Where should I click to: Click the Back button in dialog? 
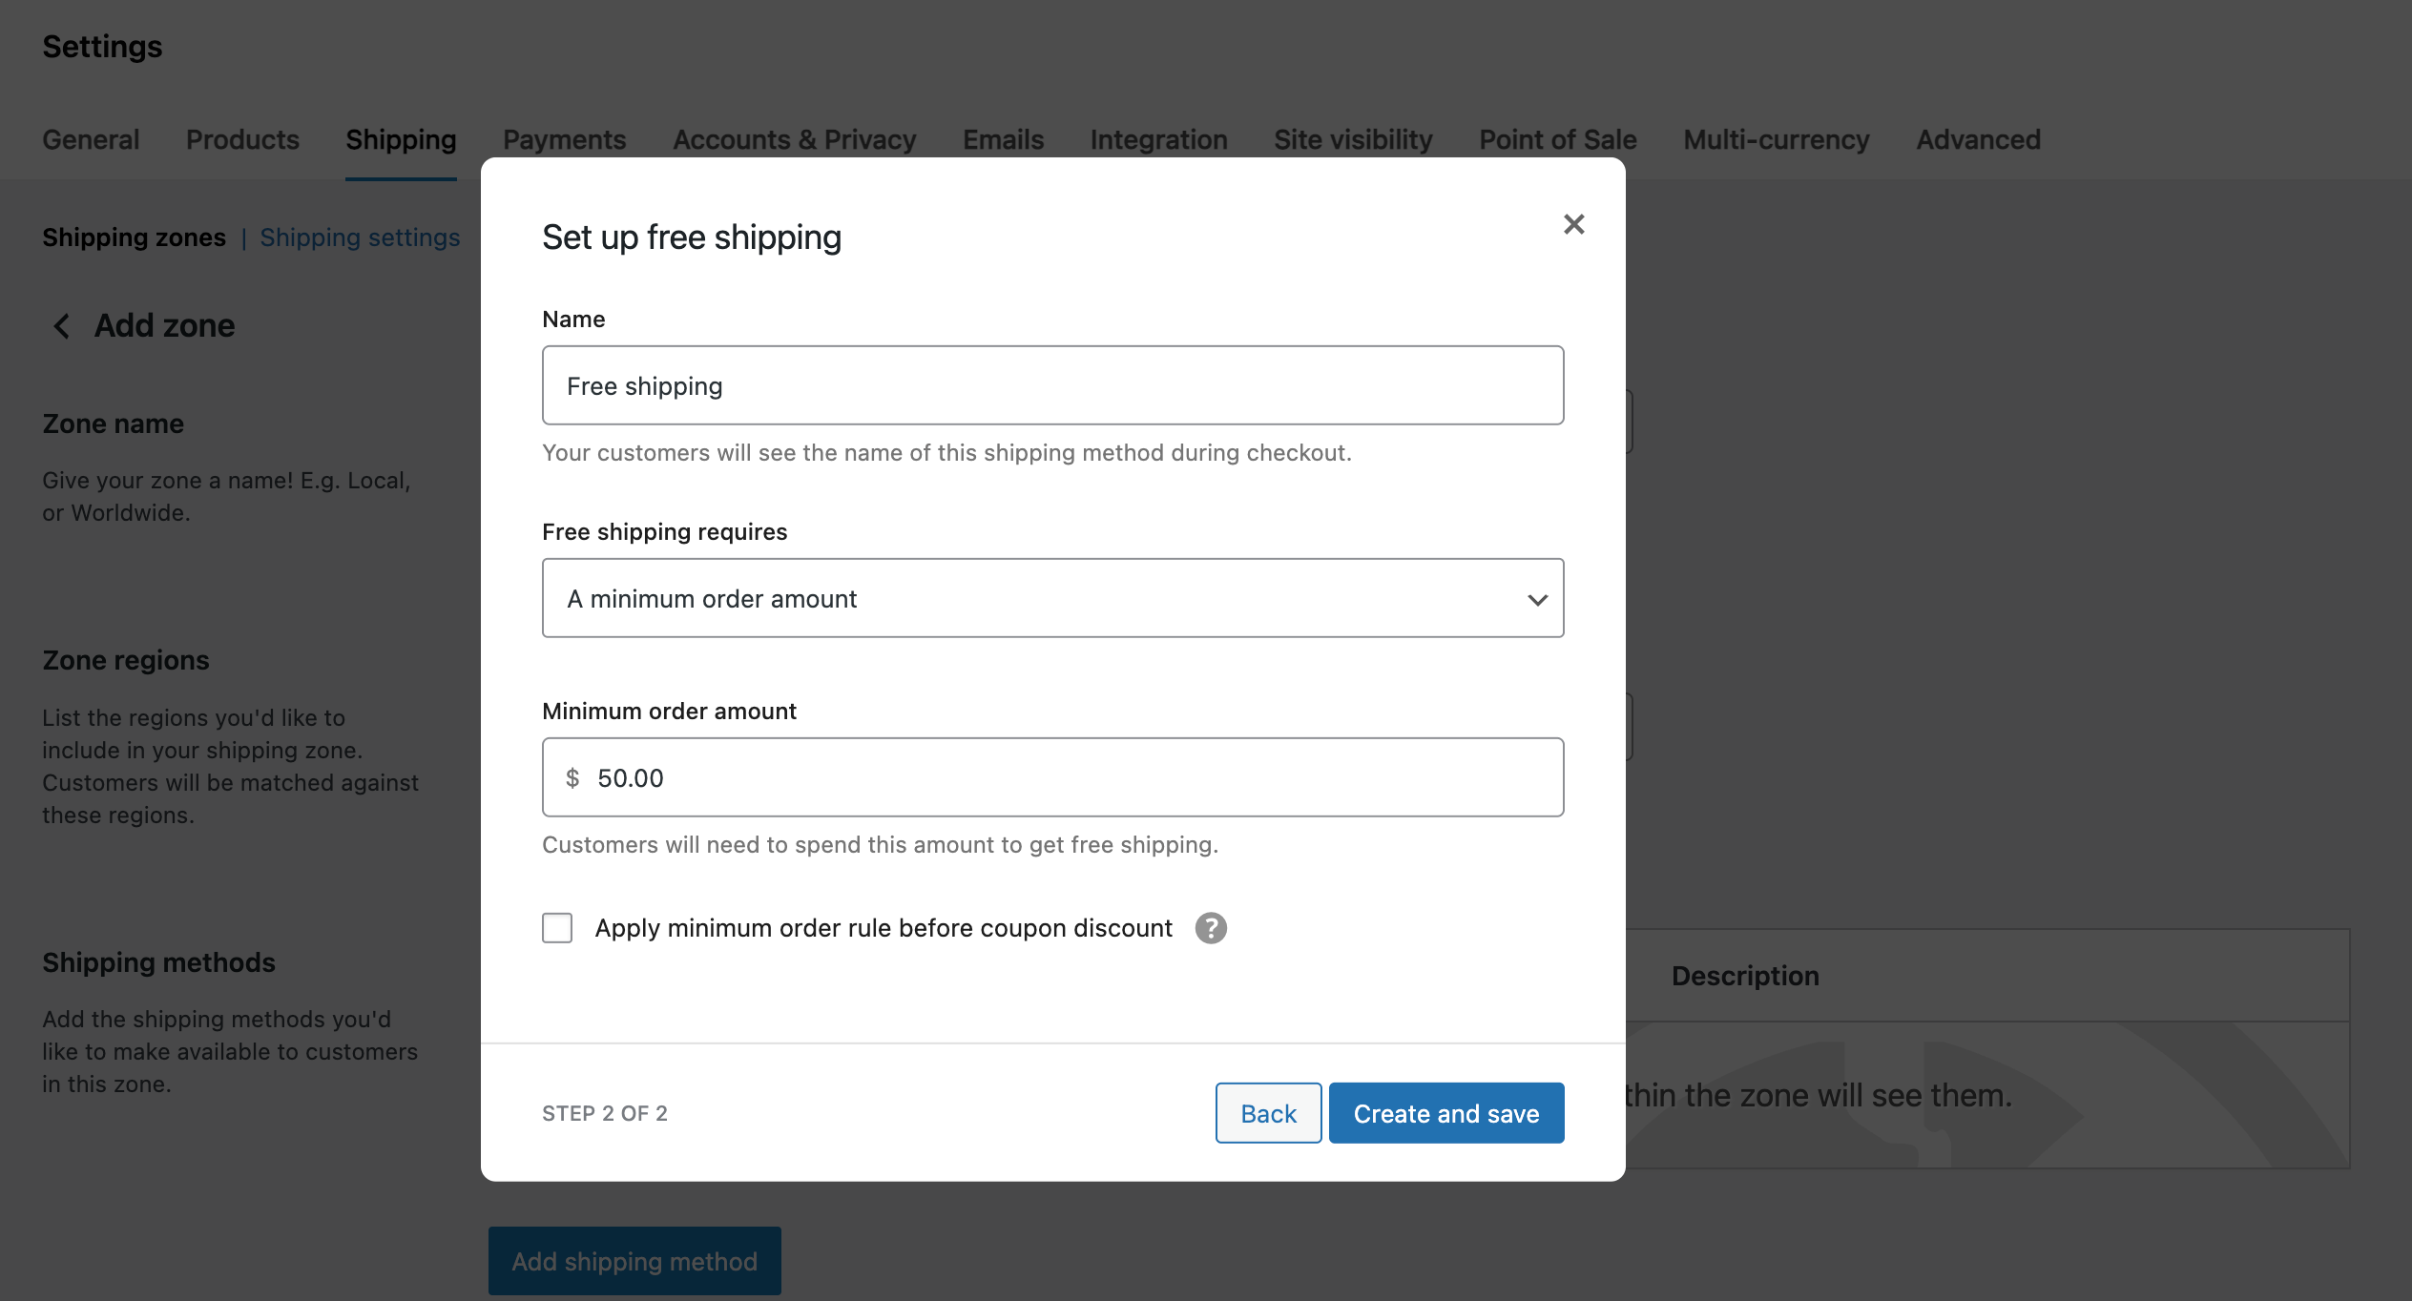tap(1268, 1113)
